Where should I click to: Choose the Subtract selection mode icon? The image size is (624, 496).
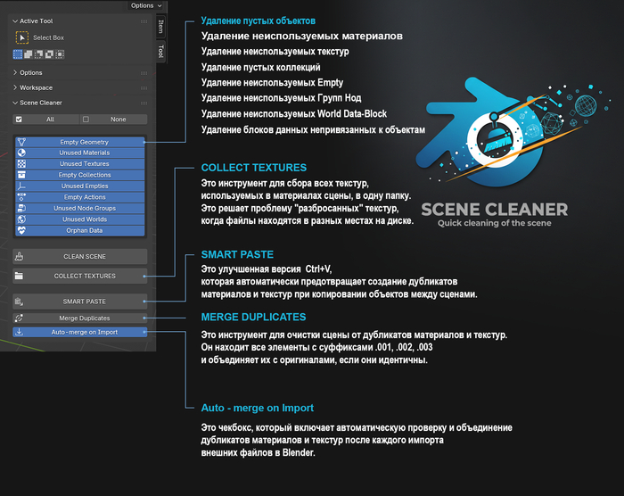[x=38, y=54]
